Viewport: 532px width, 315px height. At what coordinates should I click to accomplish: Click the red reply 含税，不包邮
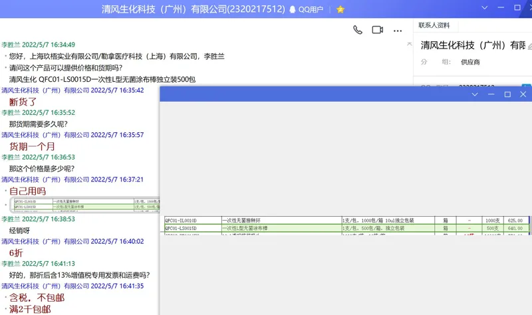37,298
